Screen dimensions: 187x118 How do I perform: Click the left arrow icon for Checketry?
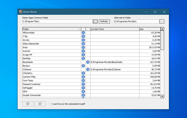pyautogui.click(x=83, y=73)
